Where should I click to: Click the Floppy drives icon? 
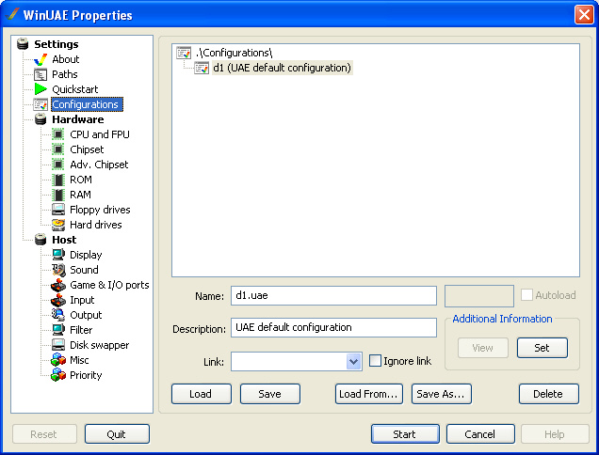pyautogui.click(x=58, y=210)
